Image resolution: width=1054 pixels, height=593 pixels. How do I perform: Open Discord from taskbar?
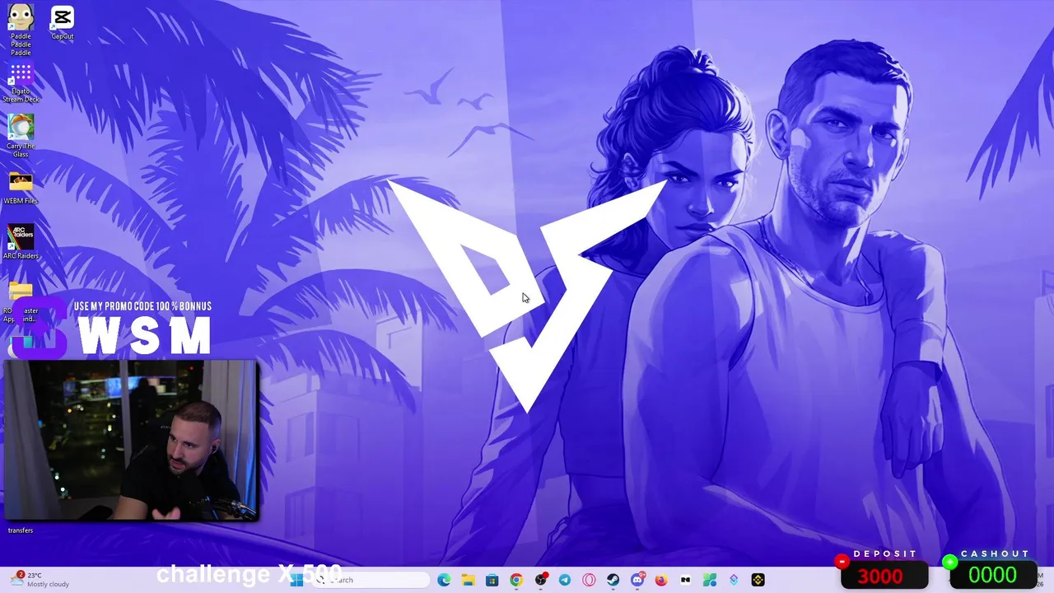637,580
